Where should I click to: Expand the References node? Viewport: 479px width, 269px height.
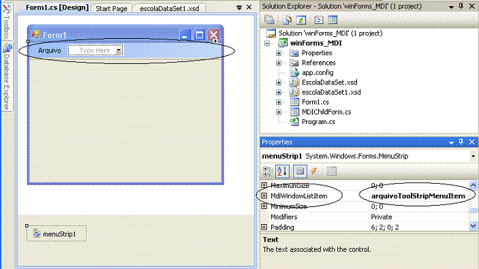pos(279,63)
